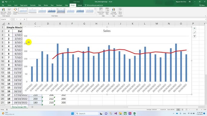Viewport: 207px width, 116px height.
Task: Select row header 19
Action: tap(2, 95)
